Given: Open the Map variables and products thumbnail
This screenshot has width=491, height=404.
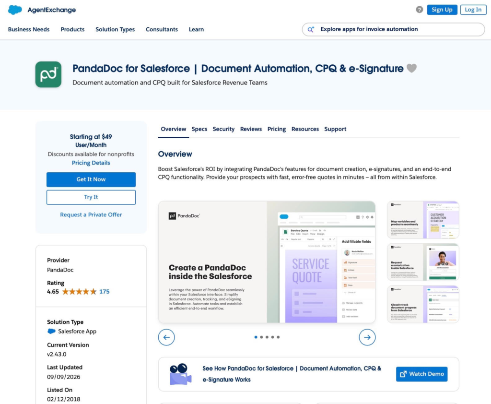Looking at the screenshot, I should click(x=423, y=220).
